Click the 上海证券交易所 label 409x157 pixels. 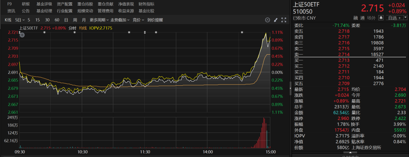point(367,148)
